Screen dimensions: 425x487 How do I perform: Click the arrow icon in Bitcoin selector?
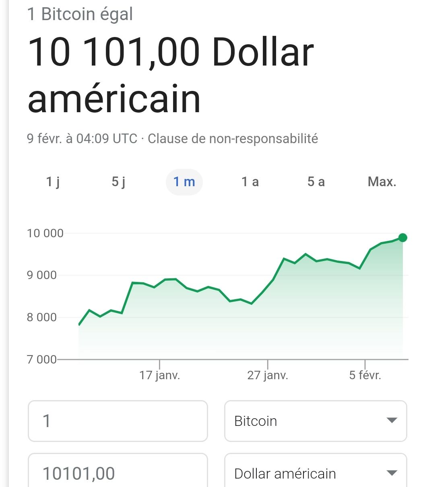(x=391, y=421)
